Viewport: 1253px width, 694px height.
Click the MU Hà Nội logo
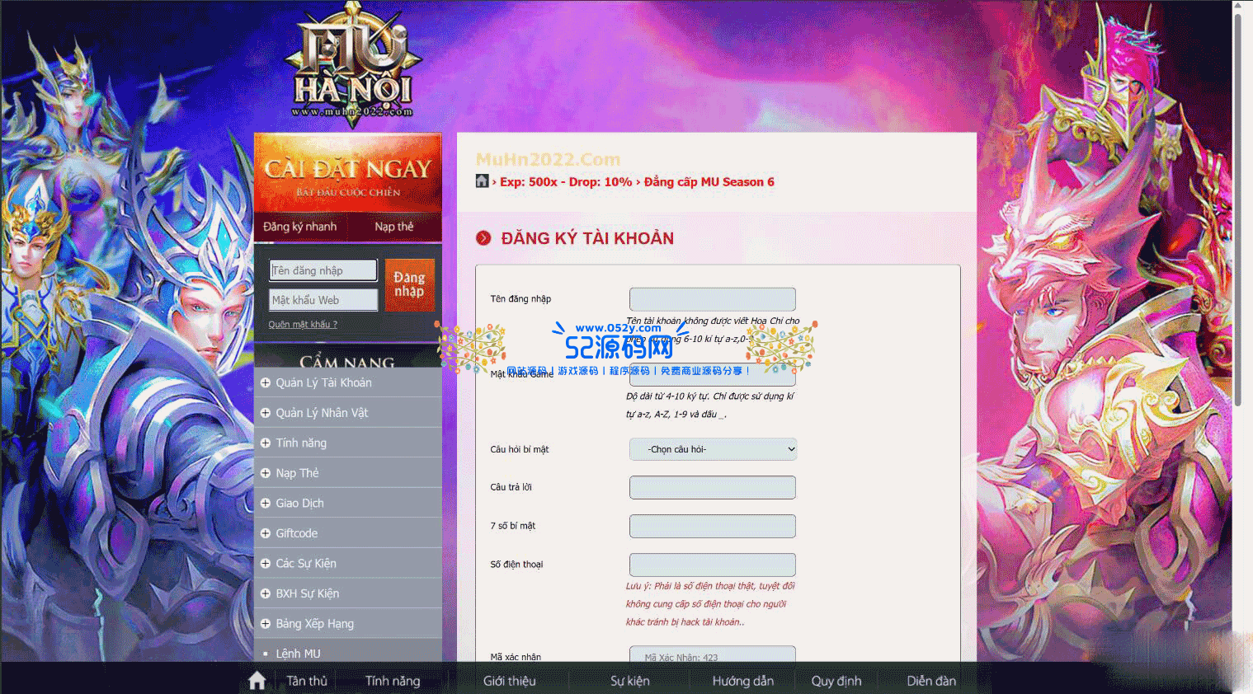[x=352, y=66]
